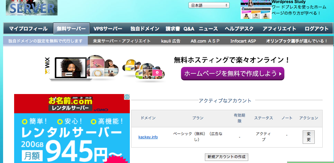Open kauli 広告 submenu link
The width and height of the screenshot is (334, 163).
coord(170,41)
